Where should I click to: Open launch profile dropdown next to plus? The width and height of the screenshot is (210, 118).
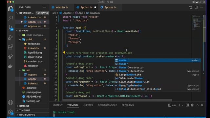click(182, 105)
